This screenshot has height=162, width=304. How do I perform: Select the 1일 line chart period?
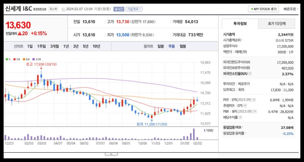click(30, 47)
